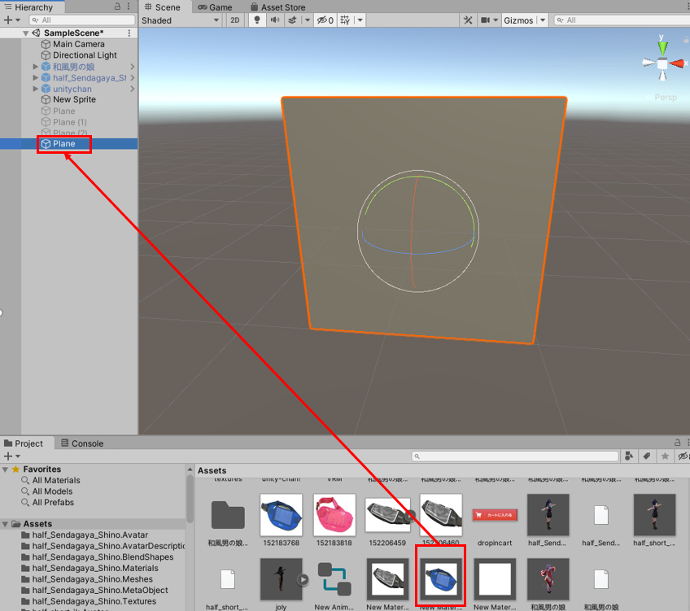690x611 pixels.
Task: Select the Scene tab
Action: point(163,7)
